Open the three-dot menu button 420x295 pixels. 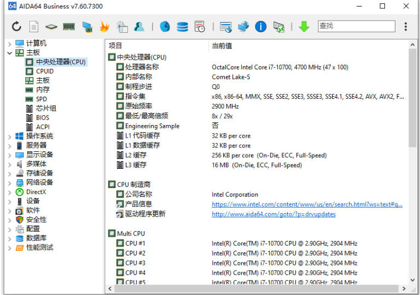[405, 26]
